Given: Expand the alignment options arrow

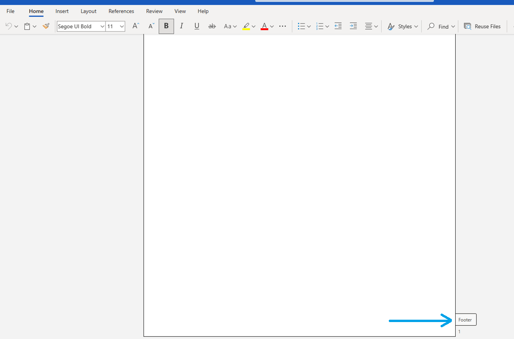Looking at the screenshot, I should [376, 26].
